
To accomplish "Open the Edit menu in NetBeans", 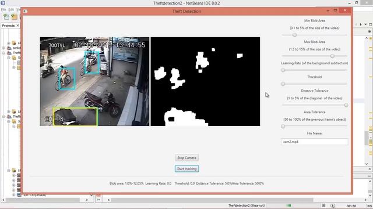I will coord(11,10).
